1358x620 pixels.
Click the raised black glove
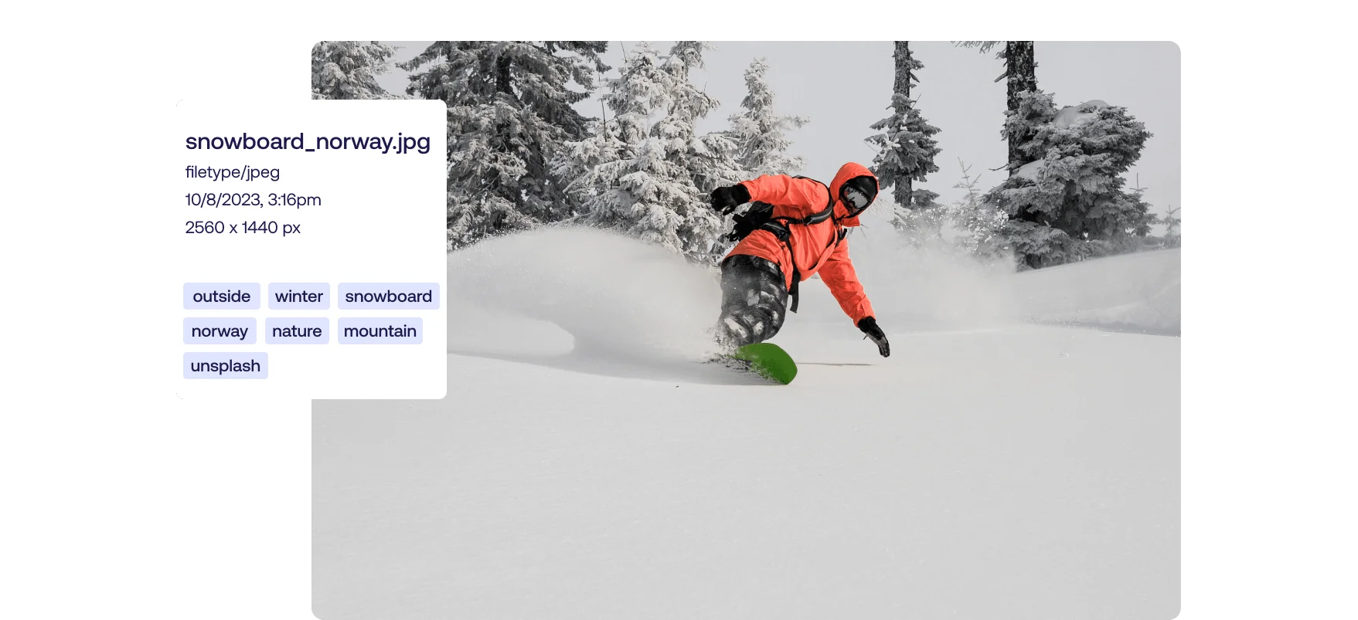[728, 198]
